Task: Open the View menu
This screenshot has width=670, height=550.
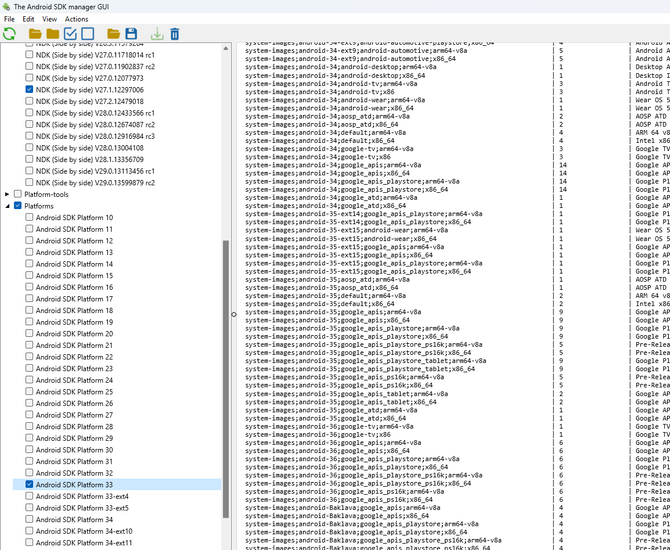Action: point(49,19)
